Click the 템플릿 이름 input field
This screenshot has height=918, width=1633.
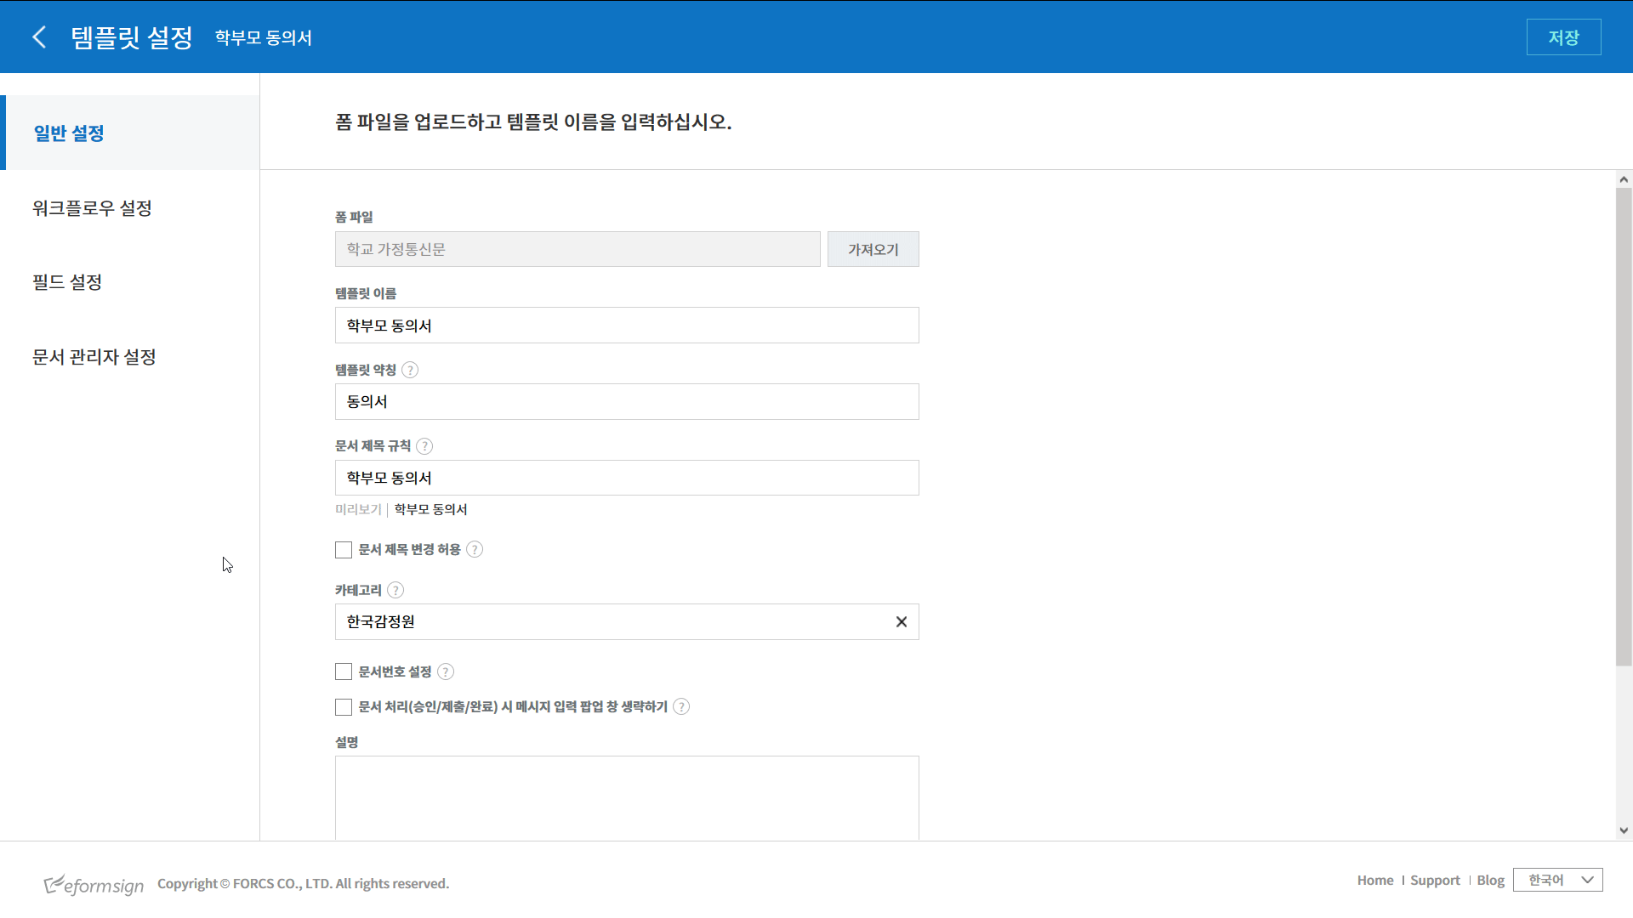(x=627, y=326)
